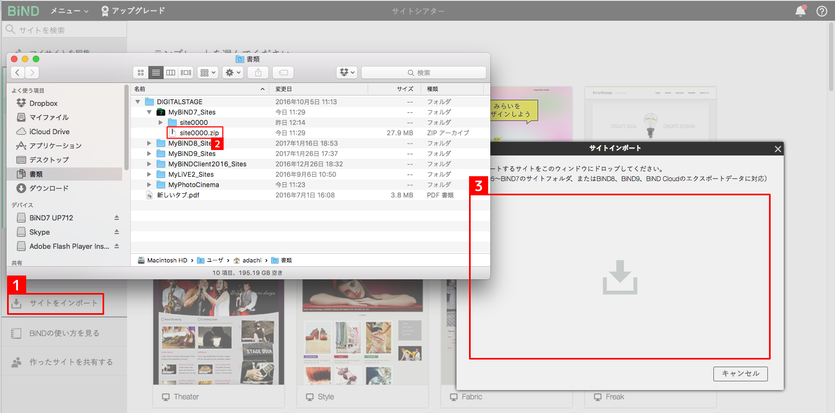Open Finder action gear dropdown
This screenshot has height=413, width=835.
tap(233, 73)
